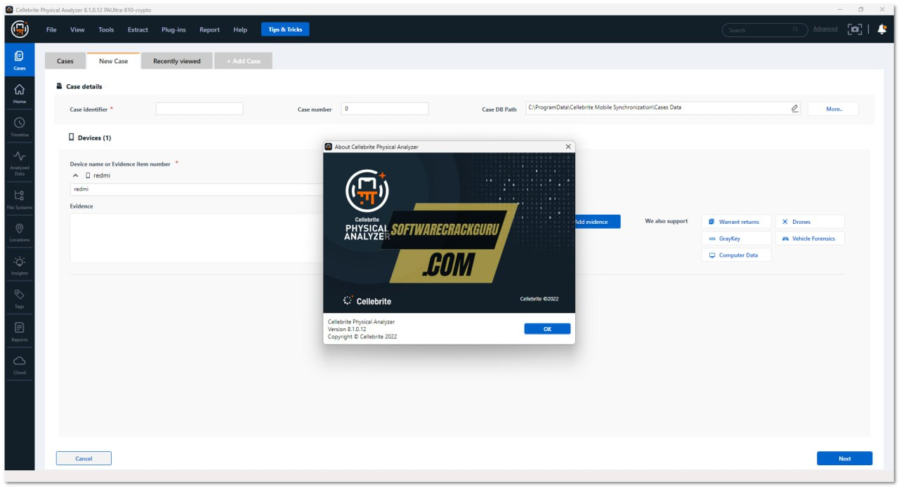This screenshot has height=487, width=899.
Task: Focus the Case identifier field
Action: (199, 109)
